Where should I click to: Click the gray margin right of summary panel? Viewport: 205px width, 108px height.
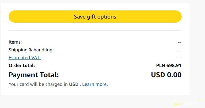(x=197, y=52)
